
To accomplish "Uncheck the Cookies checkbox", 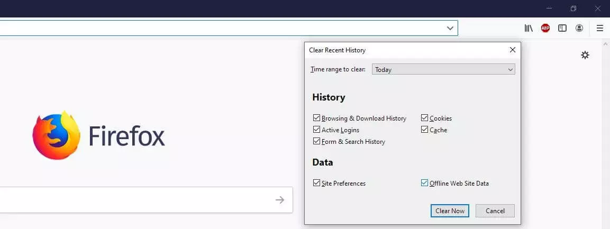I will click(x=424, y=118).
